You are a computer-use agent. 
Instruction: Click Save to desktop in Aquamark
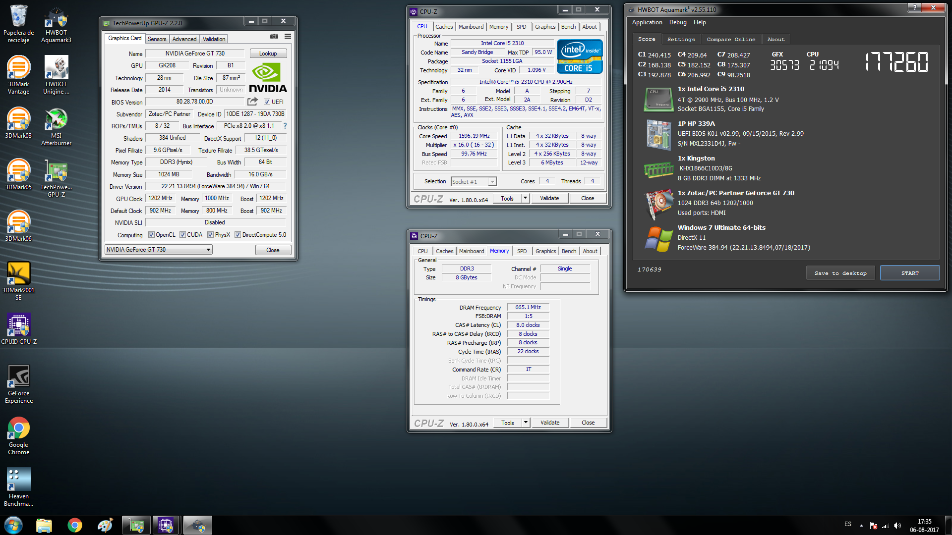pyautogui.click(x=840, y=273)
